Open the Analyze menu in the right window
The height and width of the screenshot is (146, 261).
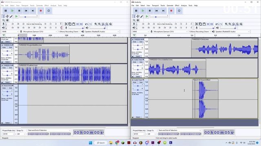[184, 5]
